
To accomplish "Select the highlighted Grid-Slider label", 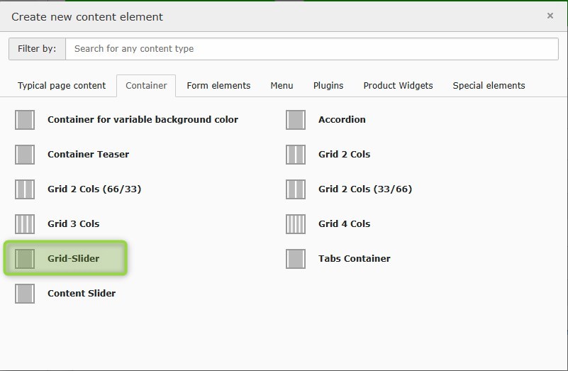I will (74, 259).
